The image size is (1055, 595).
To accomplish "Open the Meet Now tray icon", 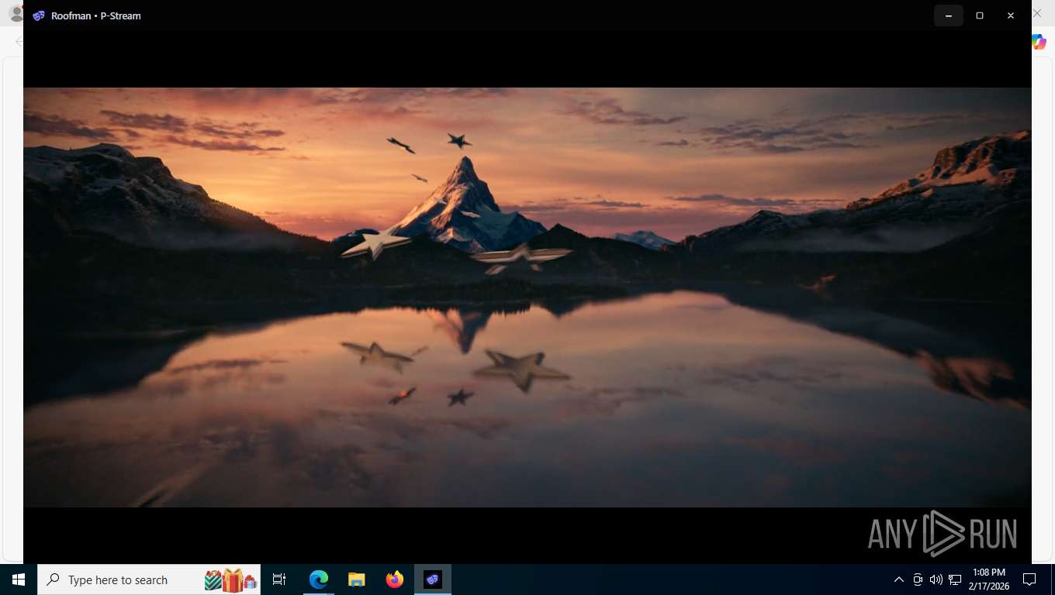I will [x=918, y=580].
